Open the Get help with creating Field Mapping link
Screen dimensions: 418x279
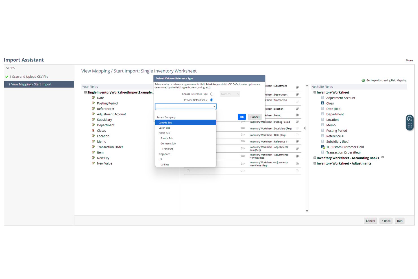pos(386,81)
